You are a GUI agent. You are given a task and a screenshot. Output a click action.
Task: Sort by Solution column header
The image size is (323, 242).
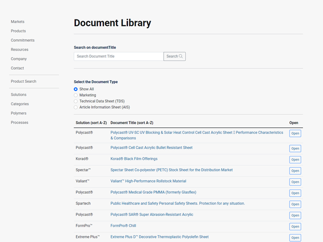click(91, 123)
